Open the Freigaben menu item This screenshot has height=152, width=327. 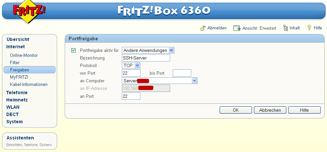coord(29,70)
